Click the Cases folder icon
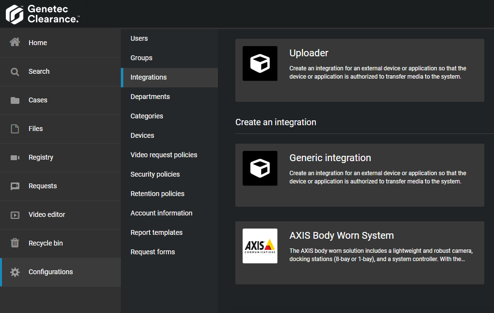 coord(15,100)
